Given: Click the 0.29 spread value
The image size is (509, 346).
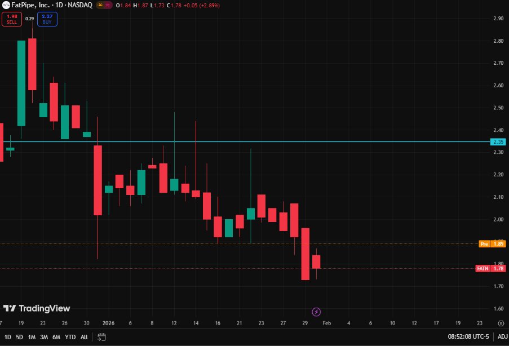Looking at the screenshot, I should tap(29, 19).
